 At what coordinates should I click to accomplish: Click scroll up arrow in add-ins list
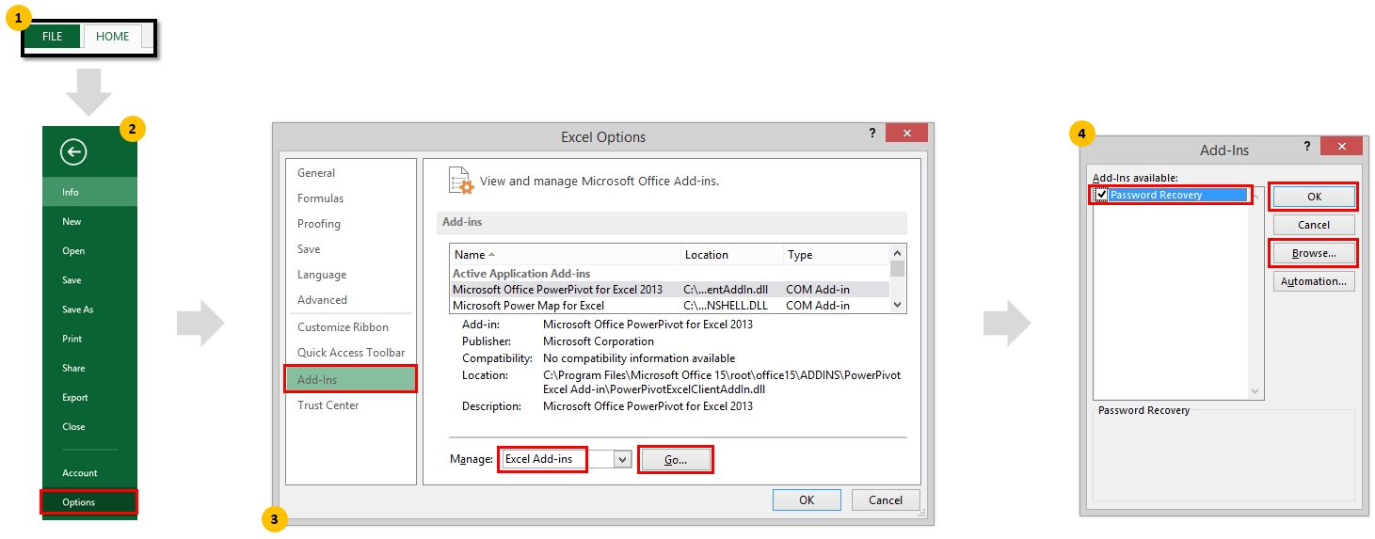click(x=897, y=252)
